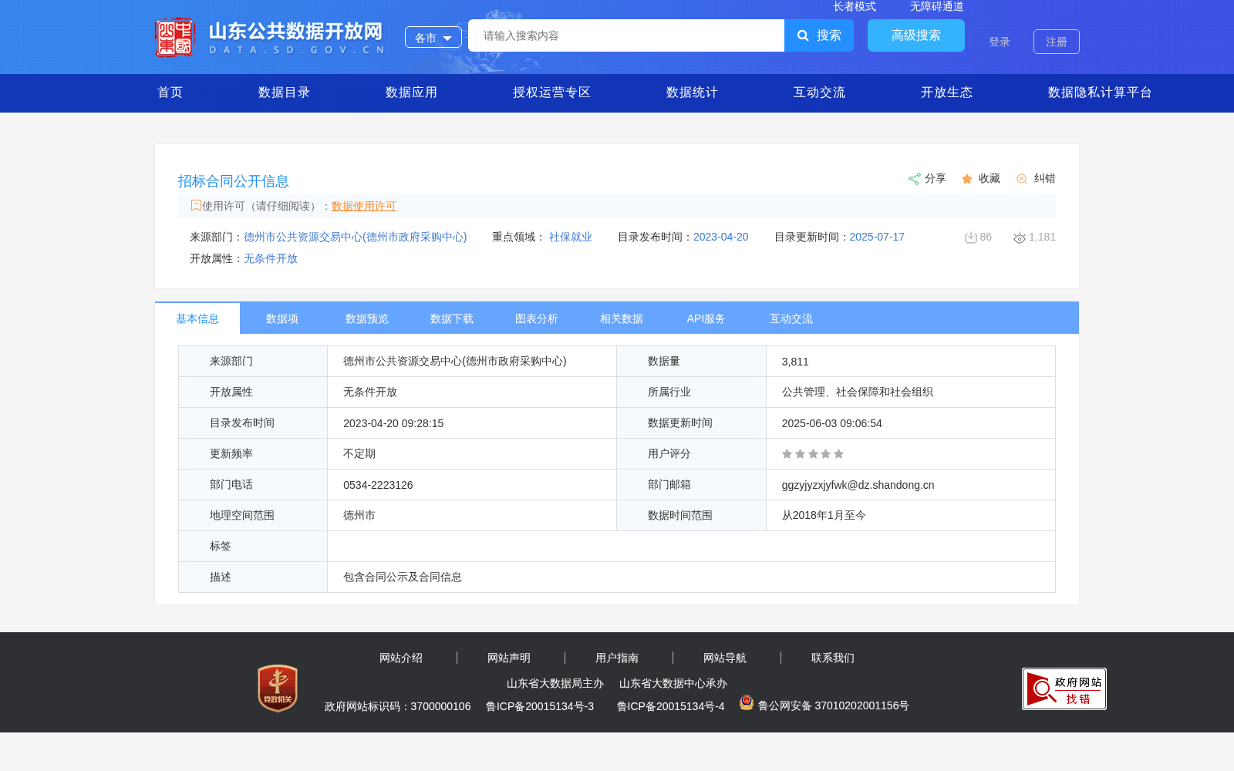Click the Shandong open data site logo
Viewport: 1234px width, 771px height.
click(x=269, y=37)
